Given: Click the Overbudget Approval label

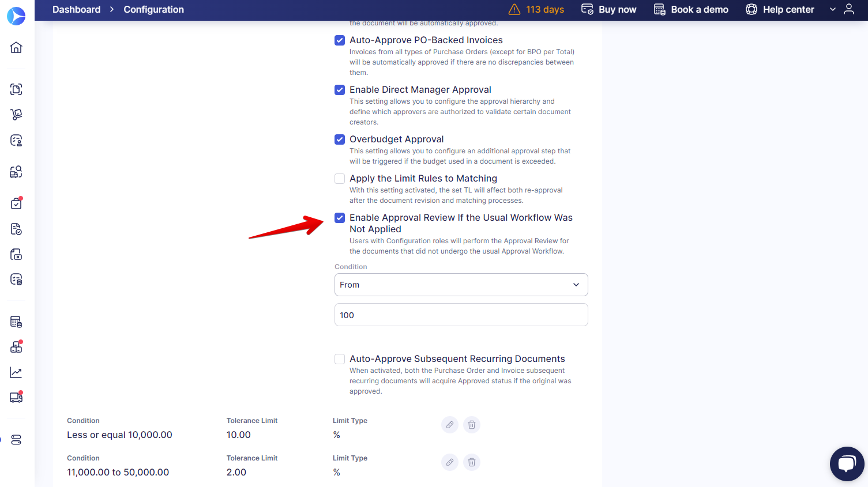Looking at the screenshot, I should (397, 139).
